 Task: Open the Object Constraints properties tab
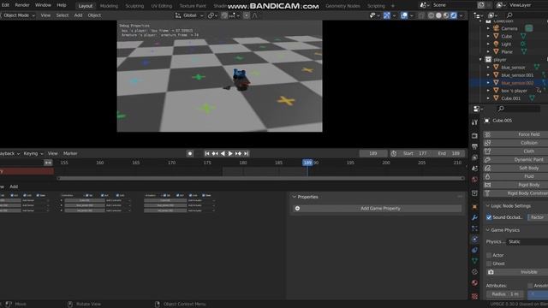coord(474,250)
